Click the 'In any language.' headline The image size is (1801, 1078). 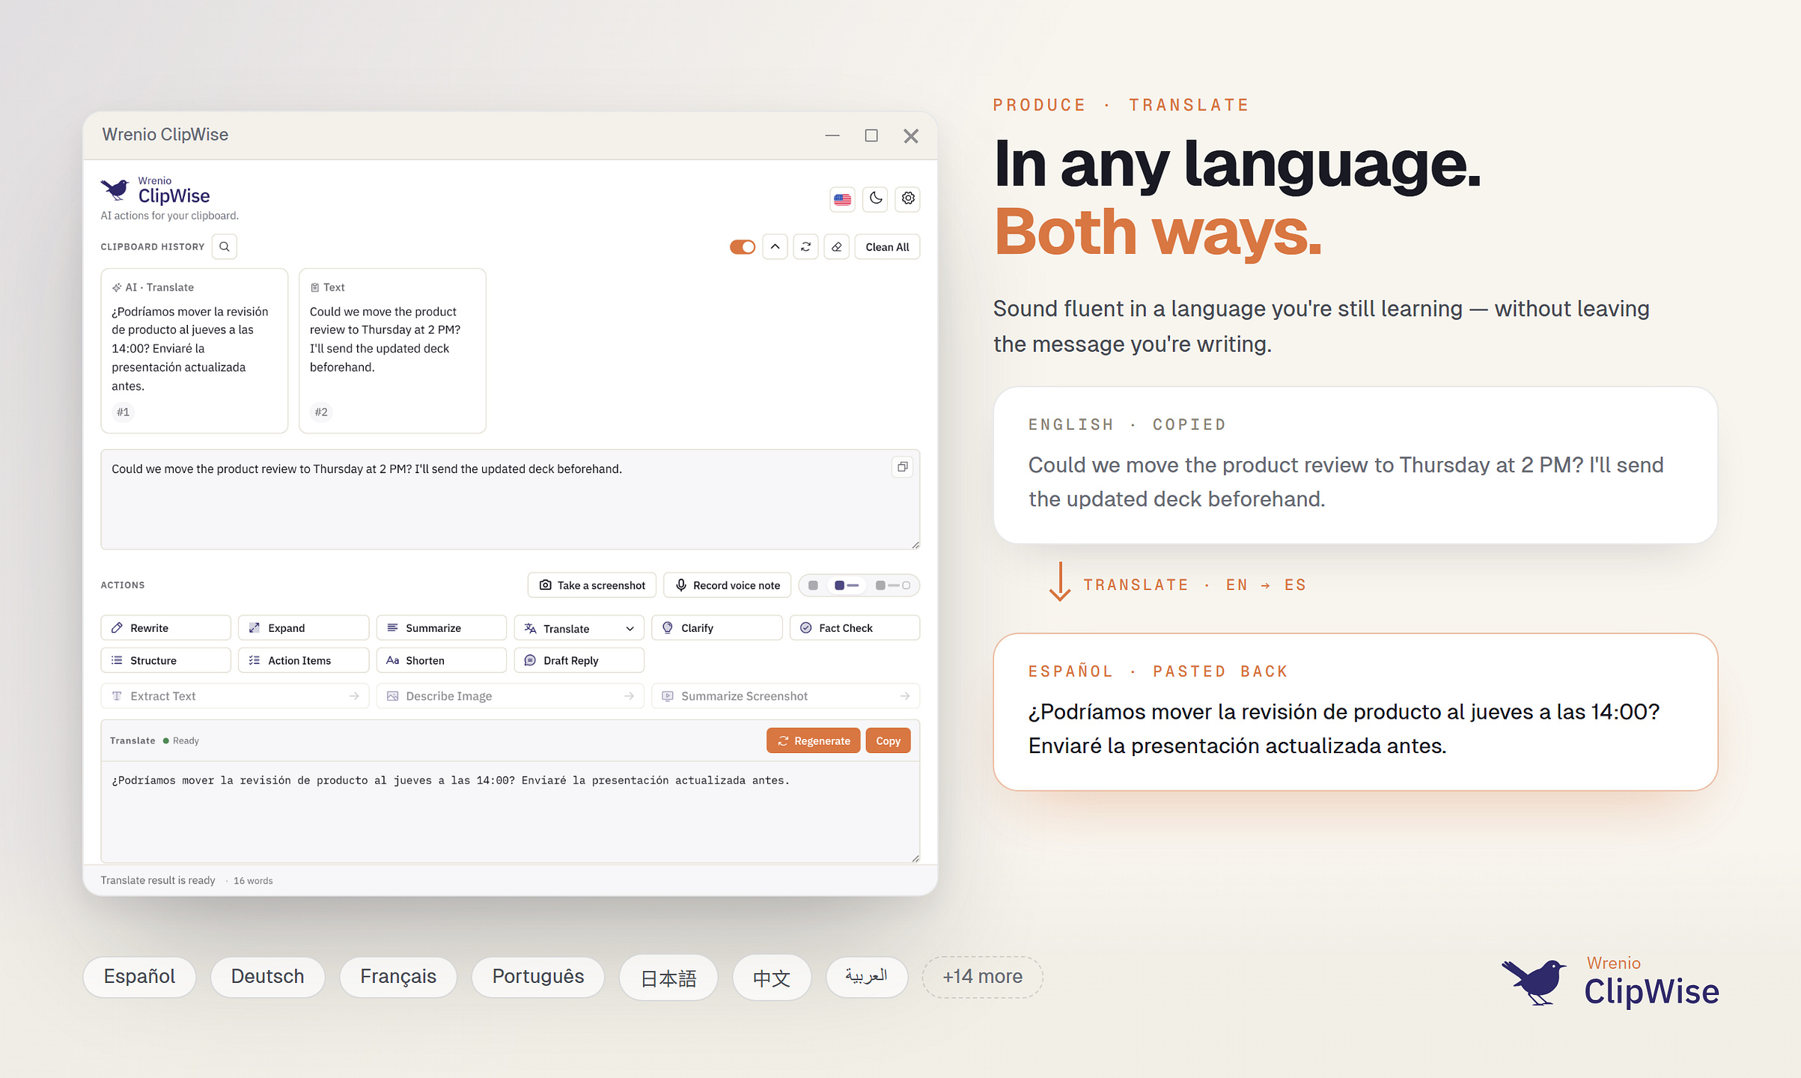[x=1237, y=165]
